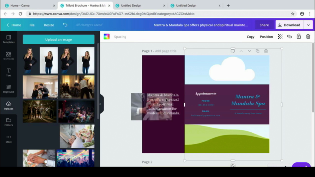The width and height of the screenshot is (315, 177).
Task: Open the Folders panel in sidebar
Action: (9, 122)
